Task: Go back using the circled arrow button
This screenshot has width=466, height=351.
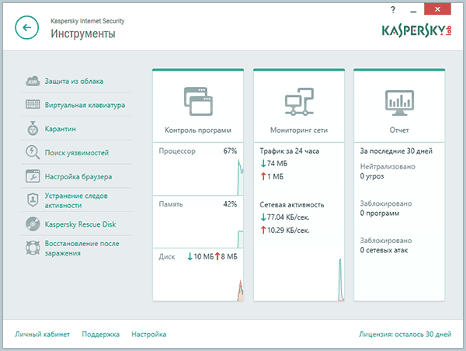Action: click(26, 28)
